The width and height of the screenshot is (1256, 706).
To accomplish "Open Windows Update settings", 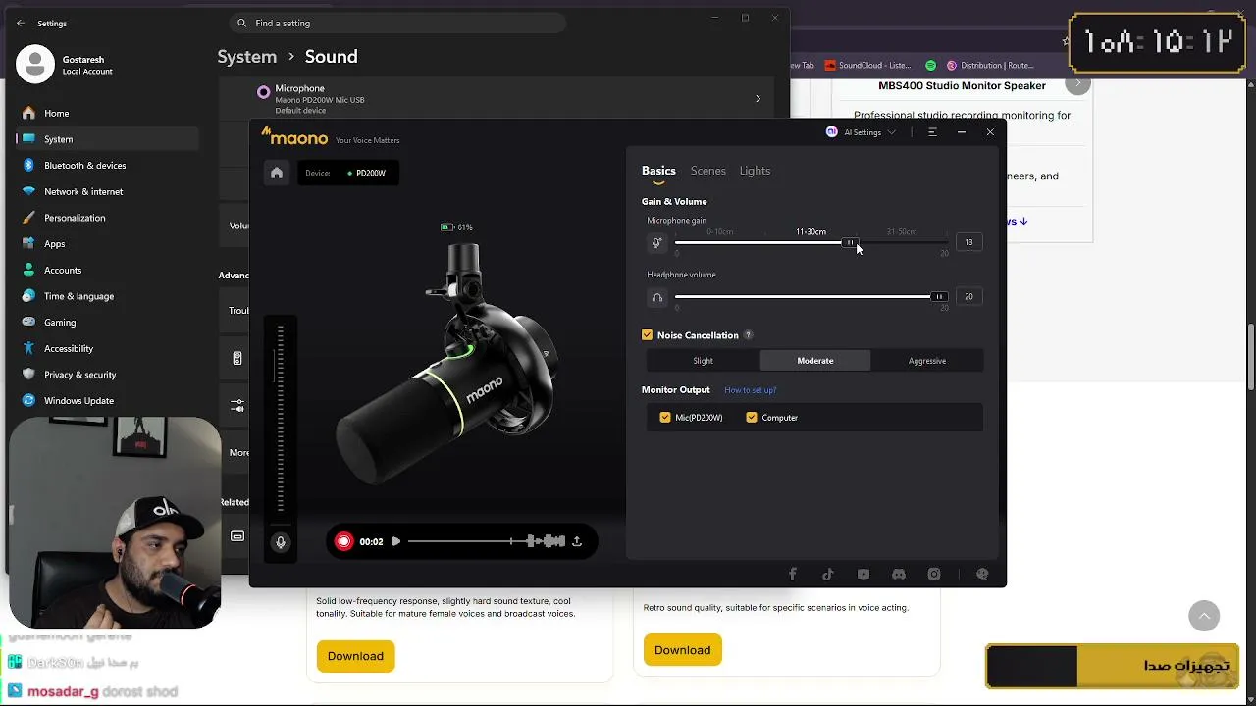I will 107,401.
